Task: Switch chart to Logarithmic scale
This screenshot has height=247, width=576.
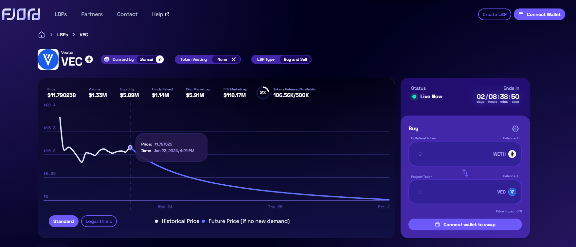Action: (99, 221)
